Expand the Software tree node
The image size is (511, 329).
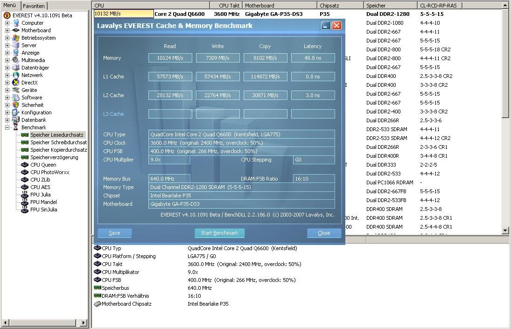click(x=7, y=98)
